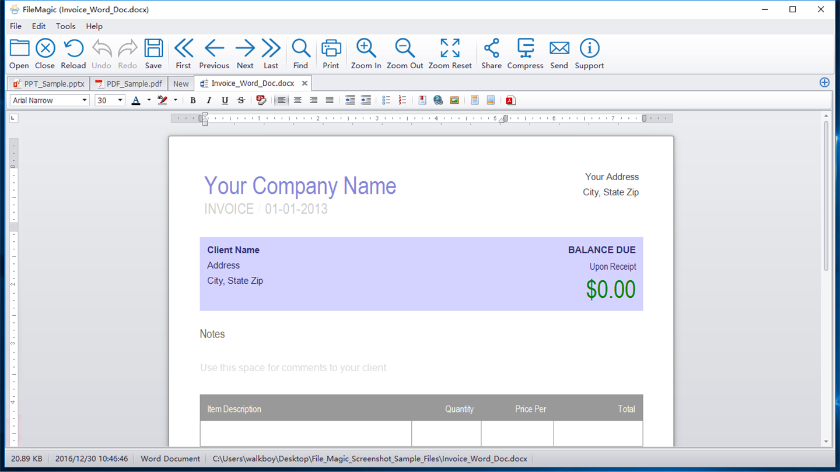This screenshot has width=840, height=472.
Task: Apply the font color A button
Action: (x=136, y=100)
